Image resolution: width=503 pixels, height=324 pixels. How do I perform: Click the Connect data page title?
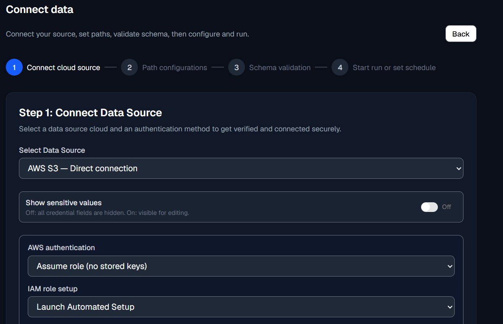[40, 10]
